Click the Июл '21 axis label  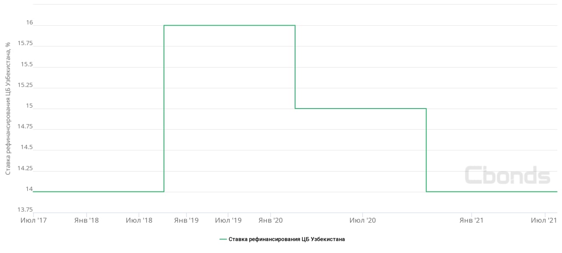544,220
